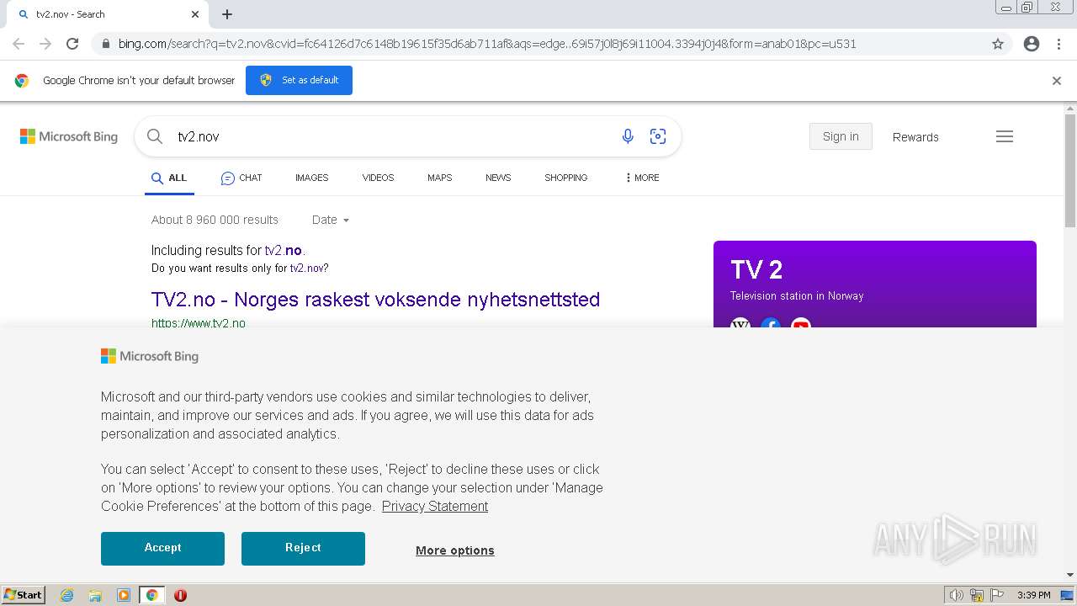
Task: Click the search magnifier icon in the Bing box
Action: coord(155,136)
